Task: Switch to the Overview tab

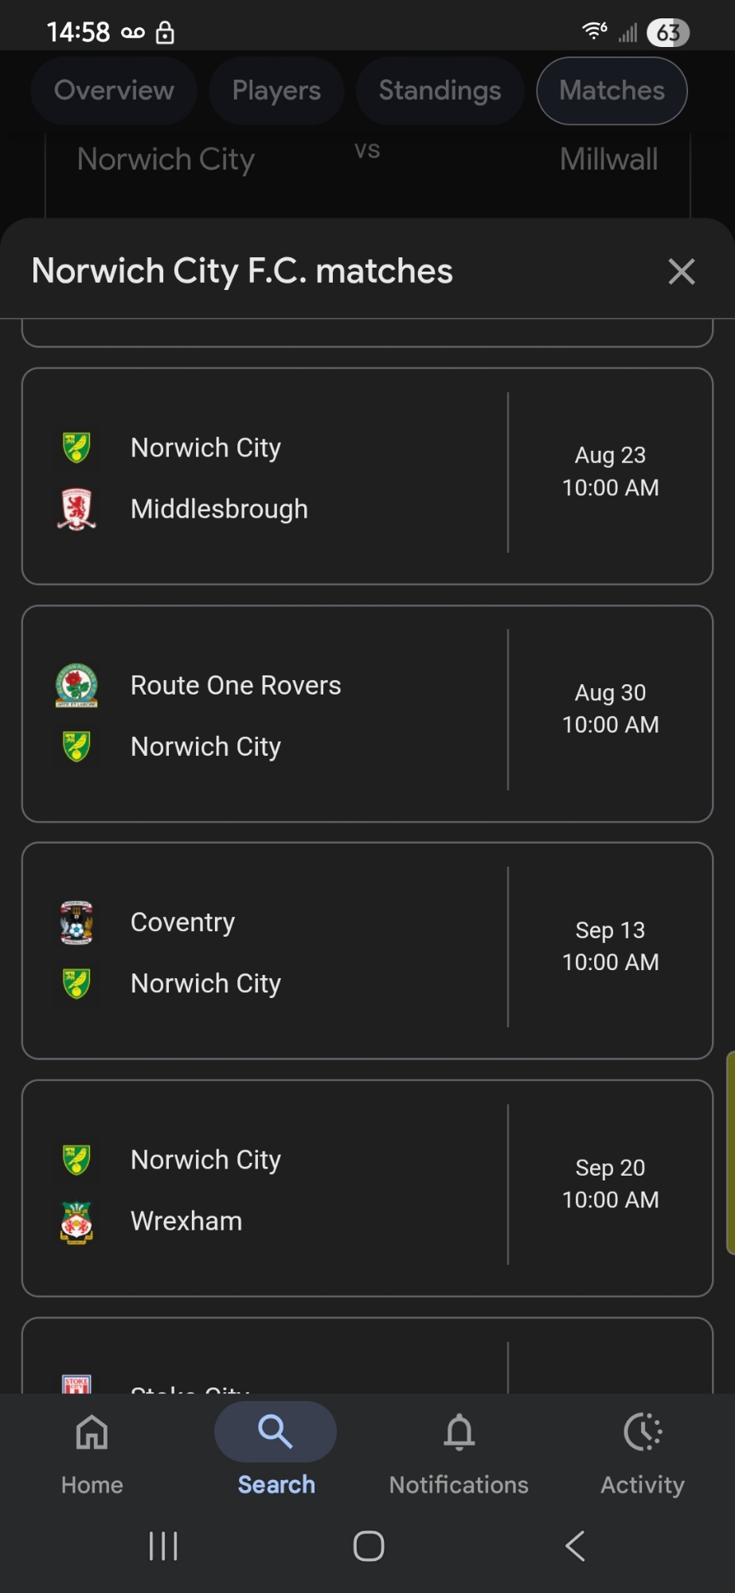Action: (114, 91)
